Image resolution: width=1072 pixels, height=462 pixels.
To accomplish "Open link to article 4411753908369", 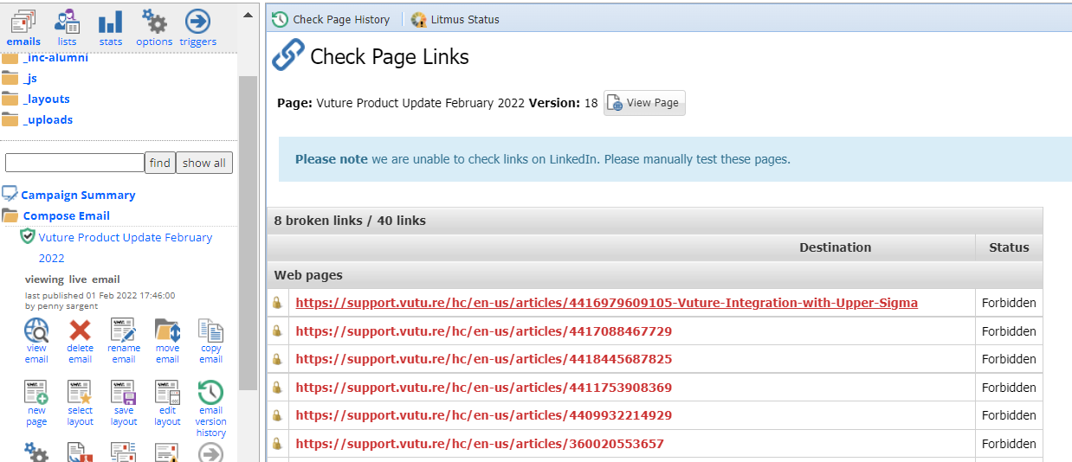I will point(483,387).
